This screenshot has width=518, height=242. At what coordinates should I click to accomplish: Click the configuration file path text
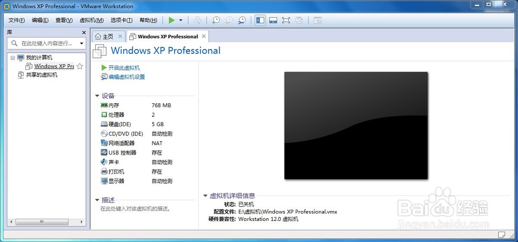pos(287,211)
